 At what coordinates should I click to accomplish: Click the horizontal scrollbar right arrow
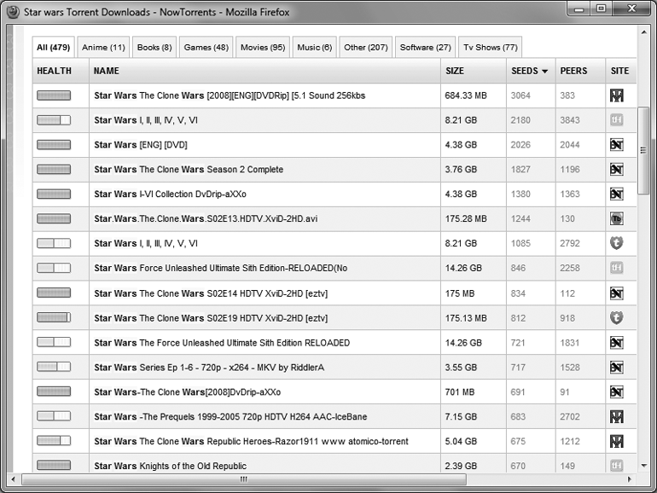click(629, 479)
